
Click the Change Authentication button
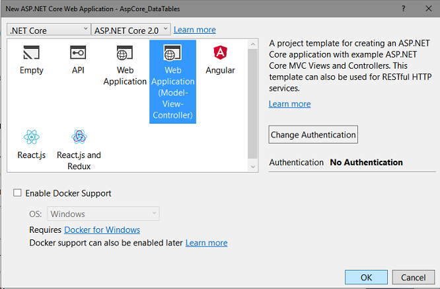pyautogui.click(x=313, y=134)
